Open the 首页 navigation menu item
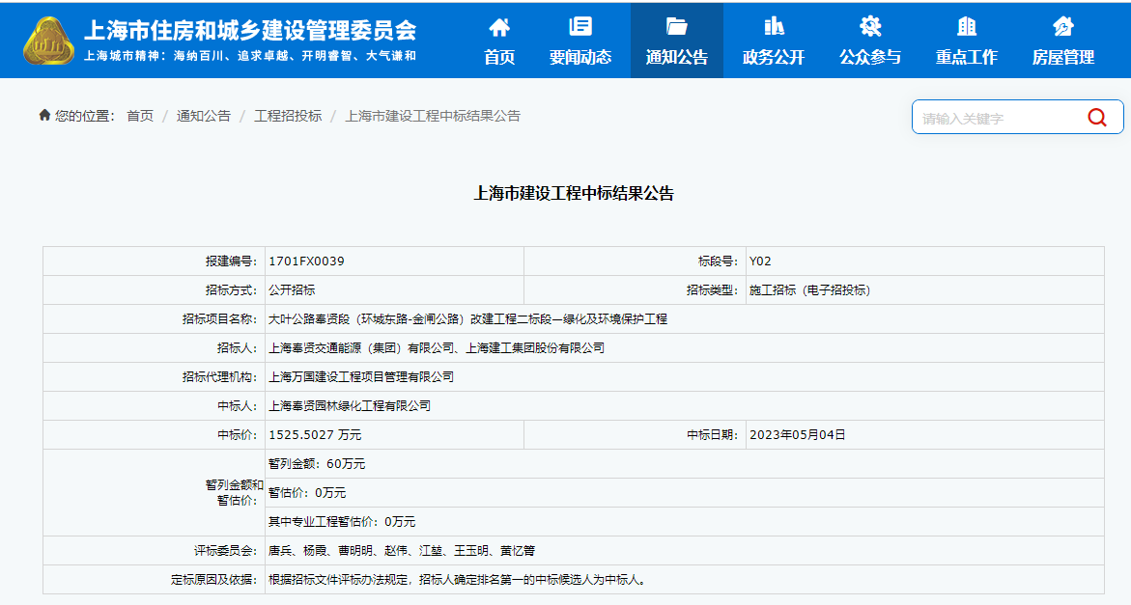The height and width of the screenshot is (605, 1131). pos(498,57)
